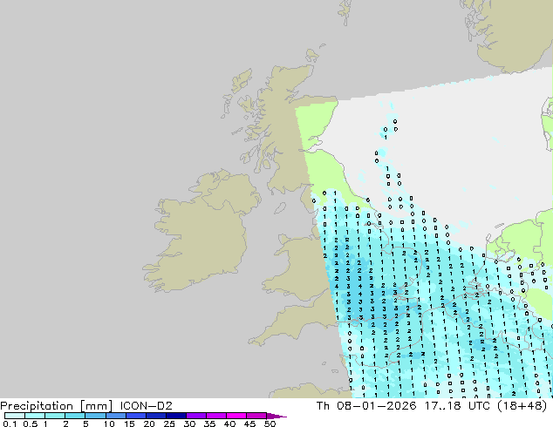Select legend swatch between 20 and 25
553x427 pixels.
156,416
